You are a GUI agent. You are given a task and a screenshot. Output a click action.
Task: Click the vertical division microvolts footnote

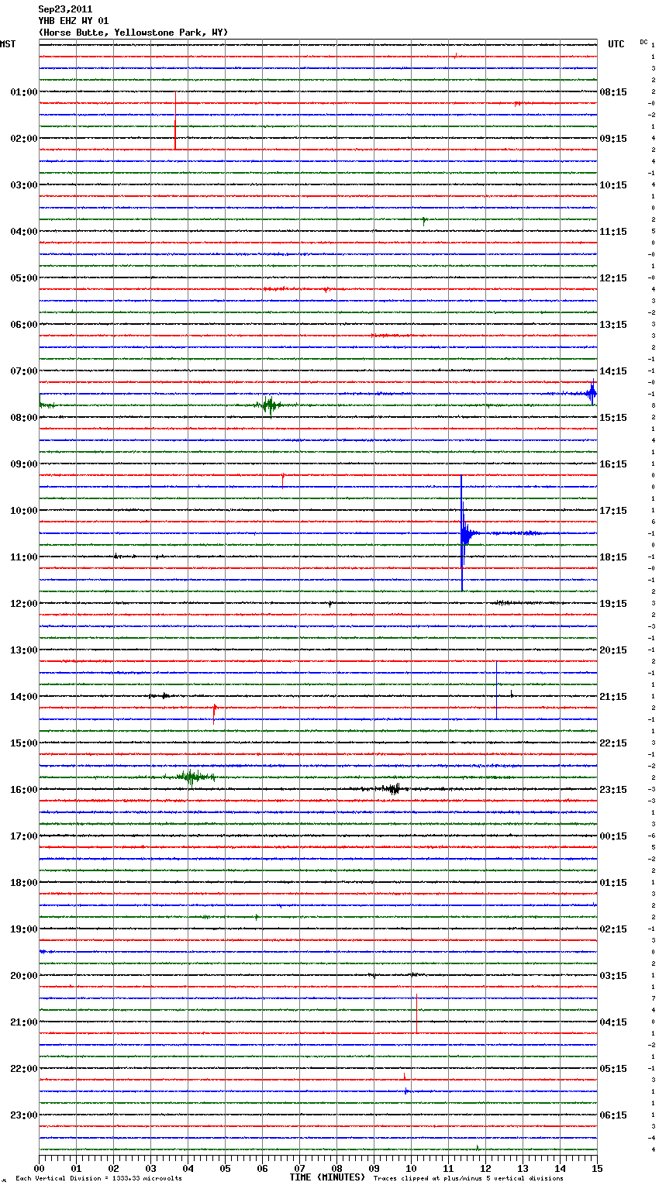pyautogui.click(x=98, y=1179)
